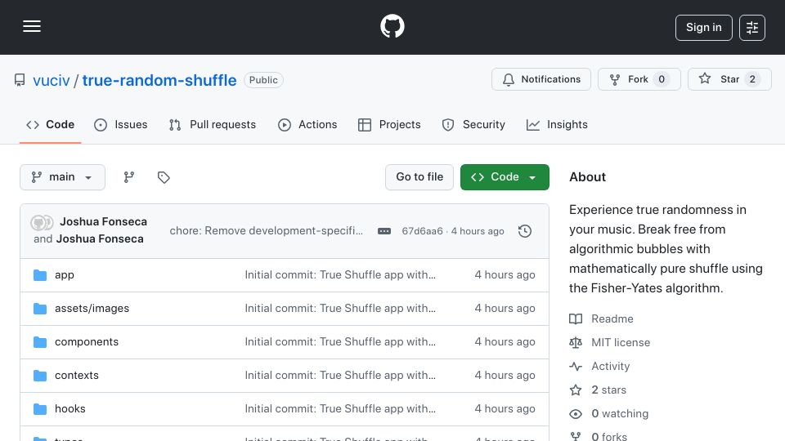Image resolution: width=785 pixels, height=441 pixels.
Task: Click the Go to file button
Action: point(419,177)
